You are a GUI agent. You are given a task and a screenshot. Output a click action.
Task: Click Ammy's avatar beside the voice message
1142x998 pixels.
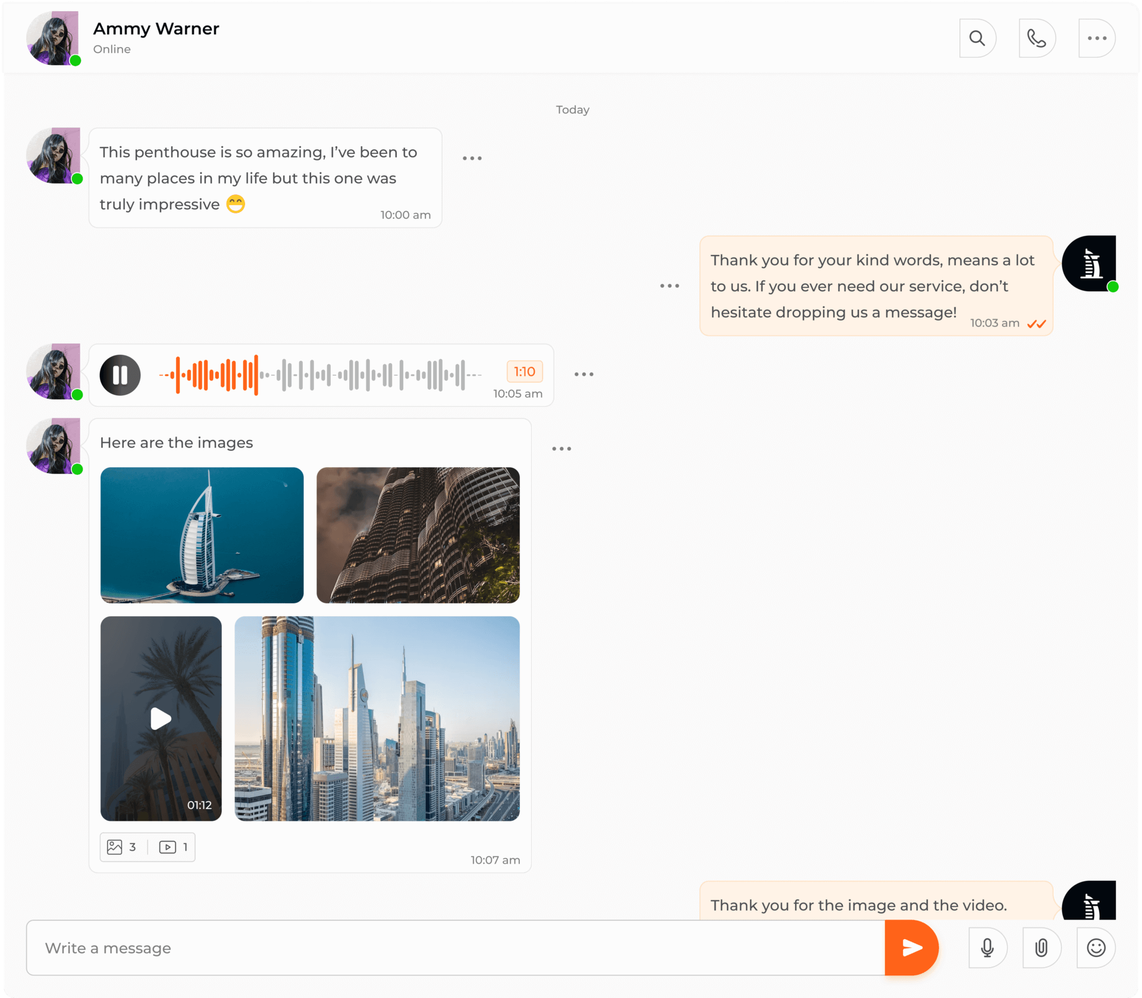tap(54, 372)
